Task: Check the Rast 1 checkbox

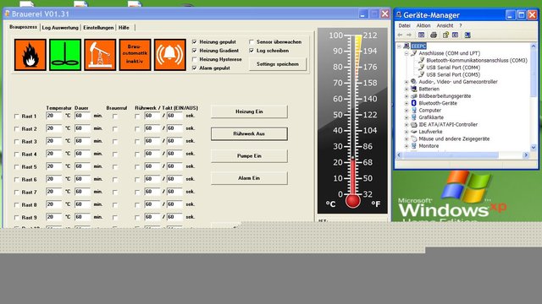Action: coord(17,117)
